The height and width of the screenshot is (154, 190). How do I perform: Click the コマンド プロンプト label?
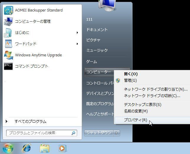(32, 66)
